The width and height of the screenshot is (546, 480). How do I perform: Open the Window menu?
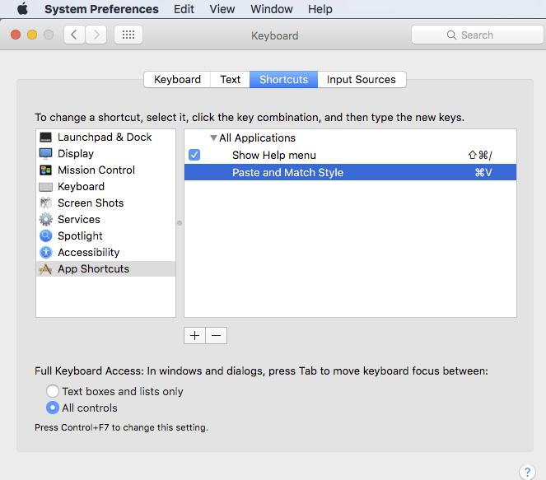(272, 9)
